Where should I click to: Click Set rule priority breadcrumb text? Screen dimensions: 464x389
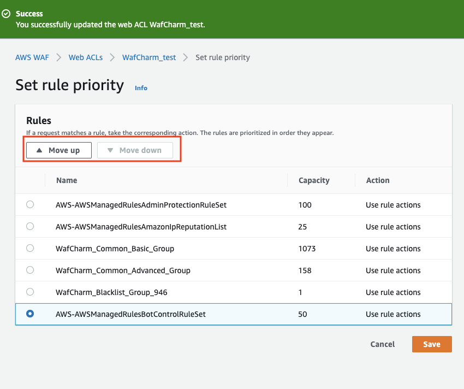(223, 57)
